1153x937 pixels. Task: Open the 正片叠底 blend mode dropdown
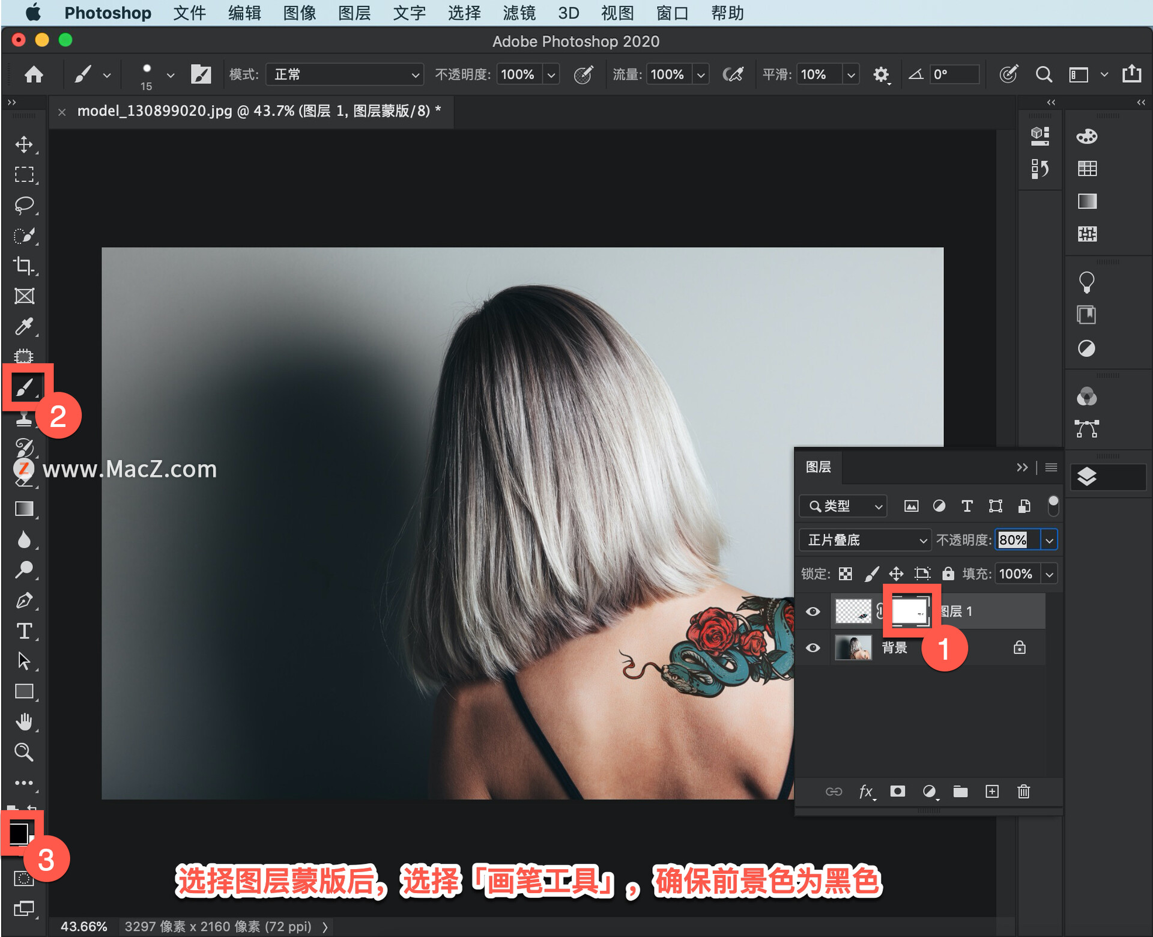[x=865, y=540]
